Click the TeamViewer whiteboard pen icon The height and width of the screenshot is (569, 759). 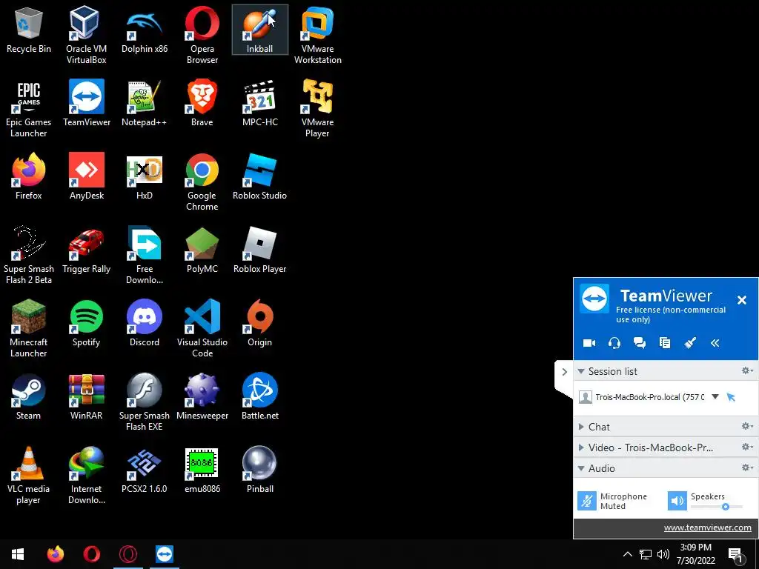click(690, 343)
